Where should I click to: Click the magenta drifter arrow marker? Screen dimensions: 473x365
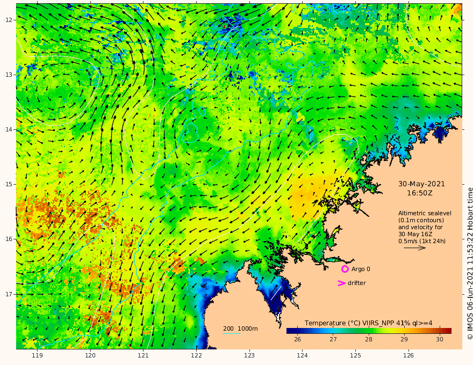341,283
